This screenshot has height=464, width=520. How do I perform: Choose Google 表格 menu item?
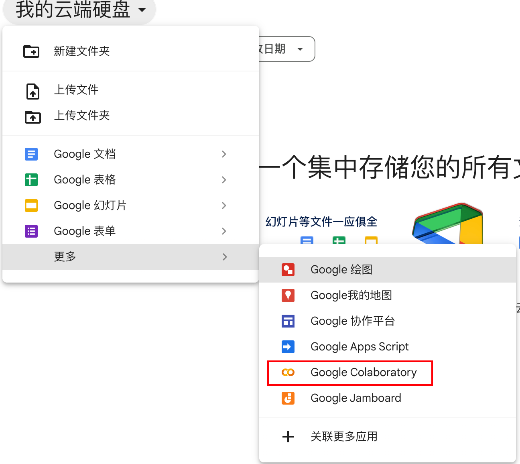[131, 180]
